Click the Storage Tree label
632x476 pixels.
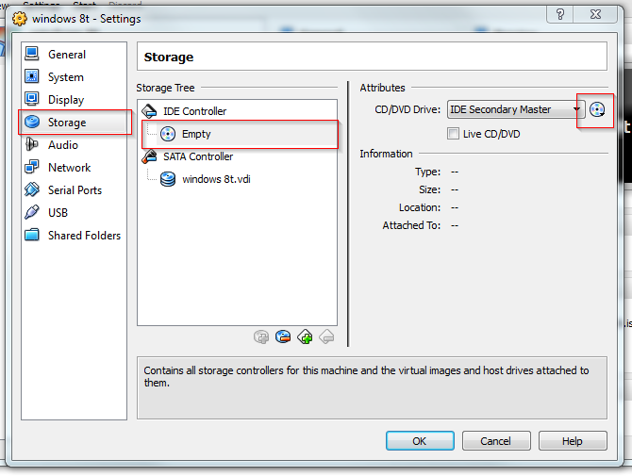pyautogui.click(x=165, y=88)
